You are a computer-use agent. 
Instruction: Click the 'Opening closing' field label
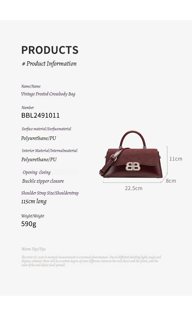pos(37,172)
